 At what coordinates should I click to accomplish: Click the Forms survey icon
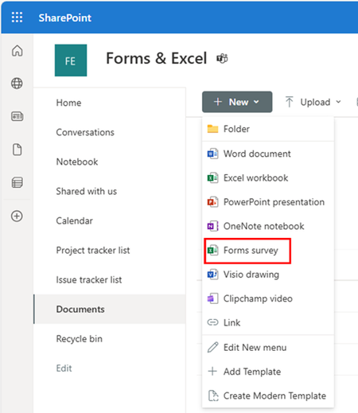click(212, 251)
